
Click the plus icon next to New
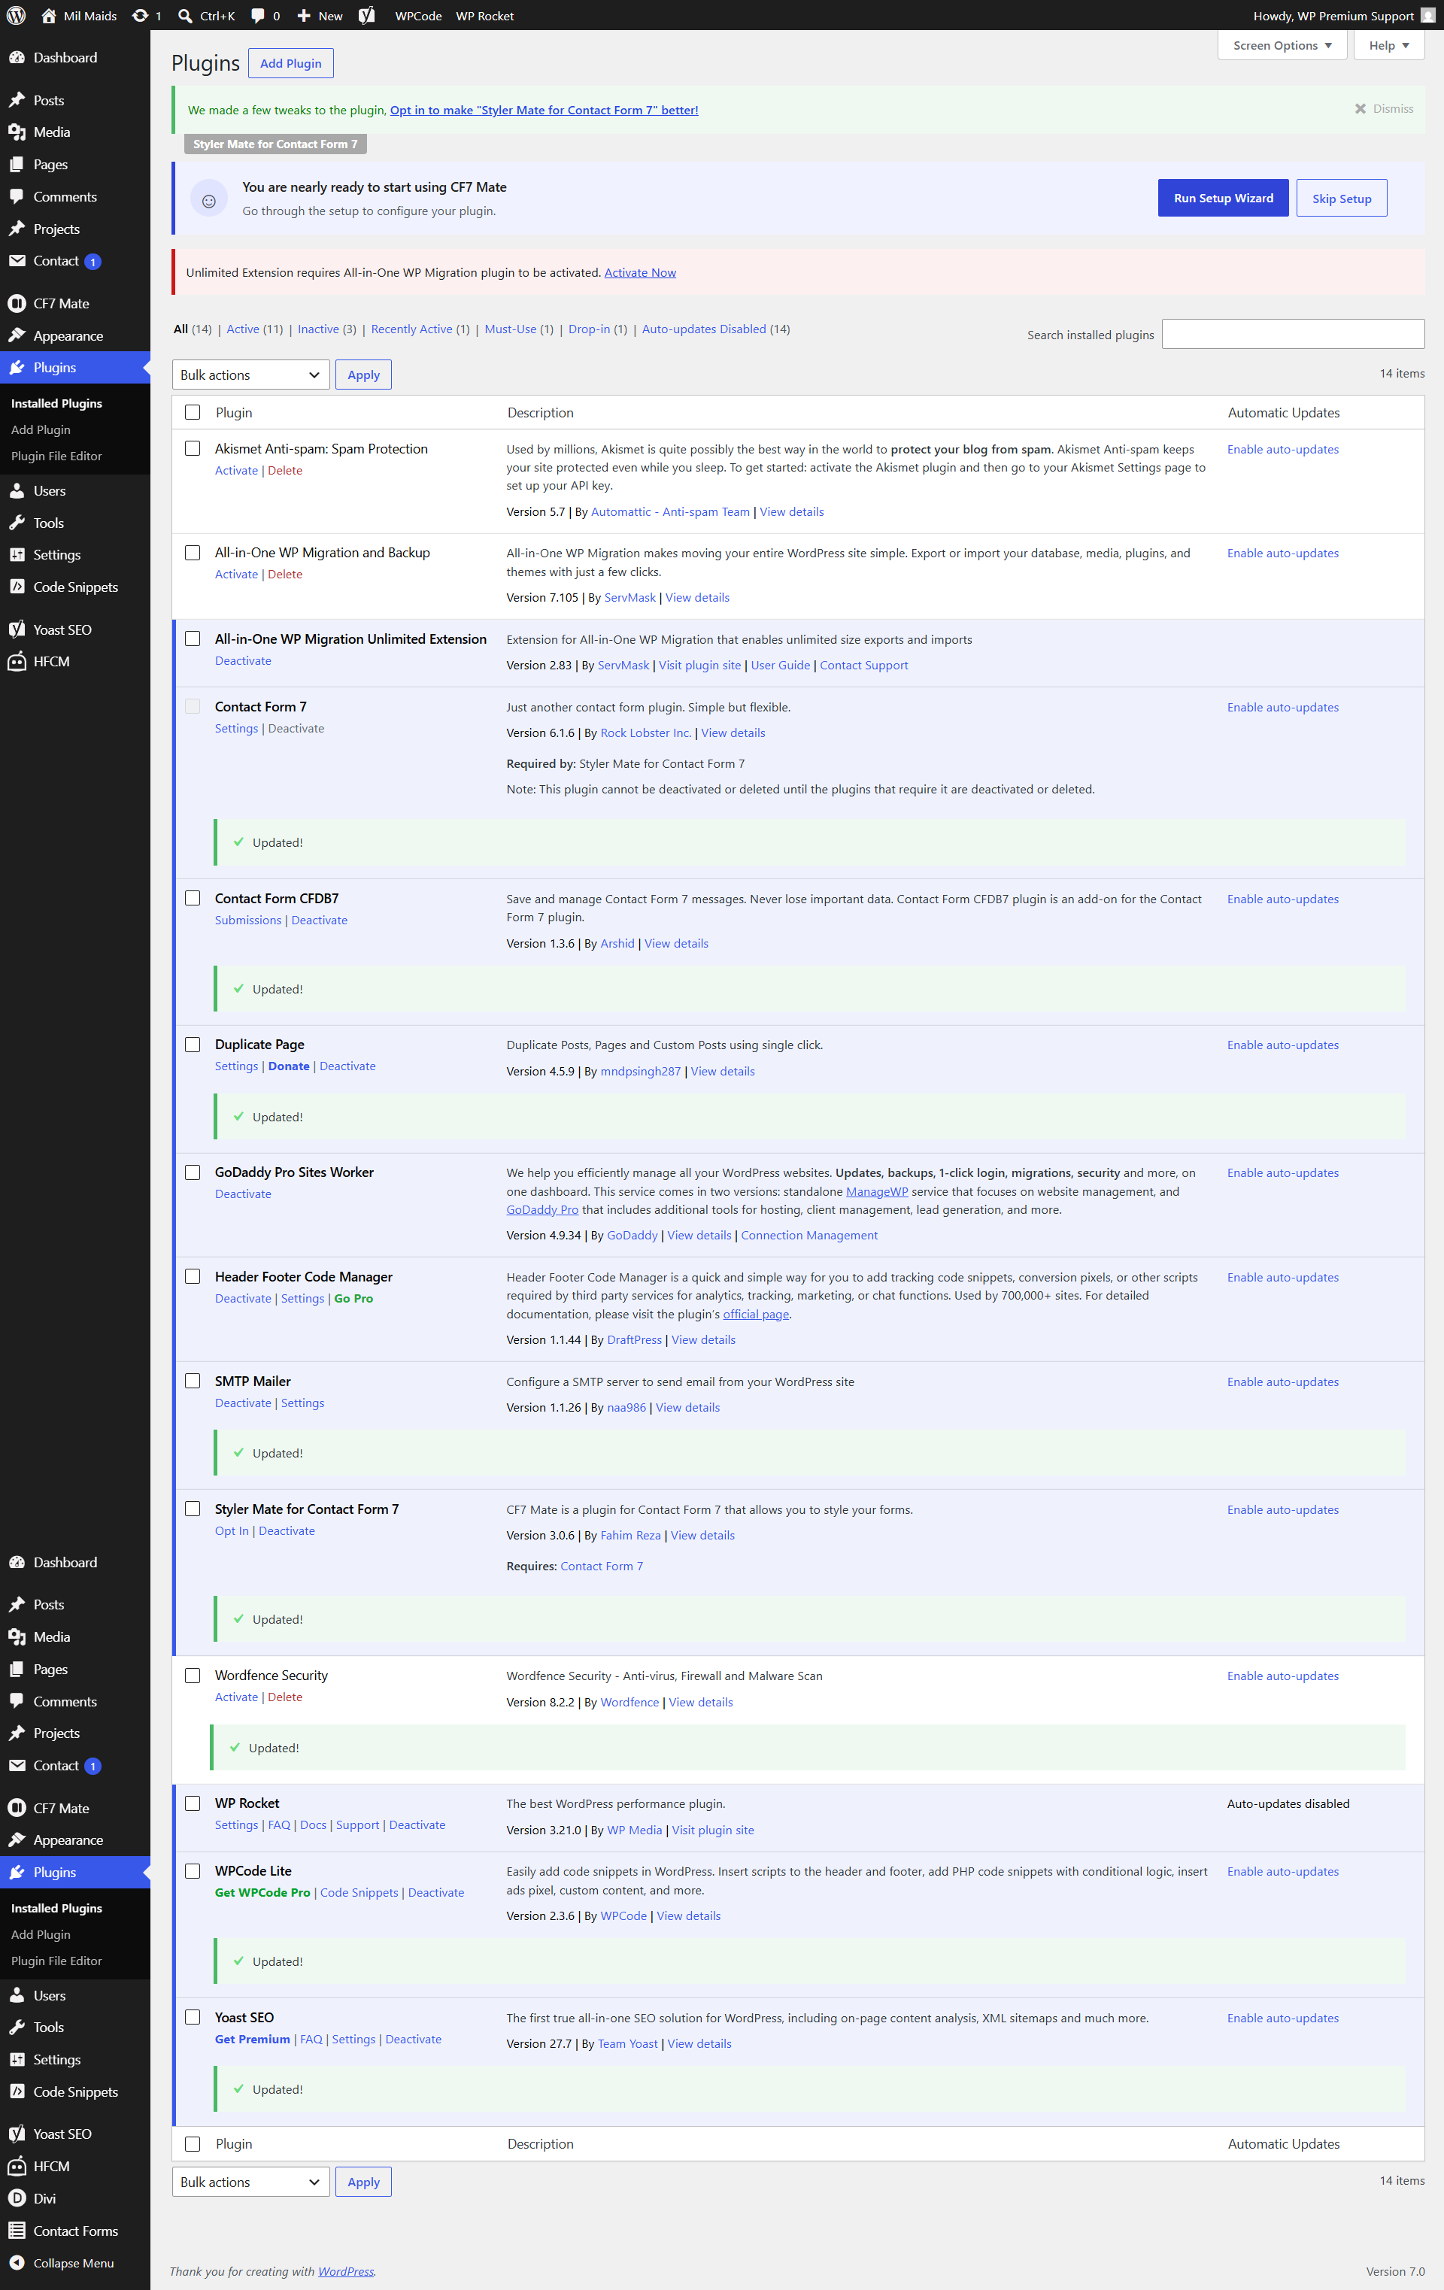click(x=303, y=15)
